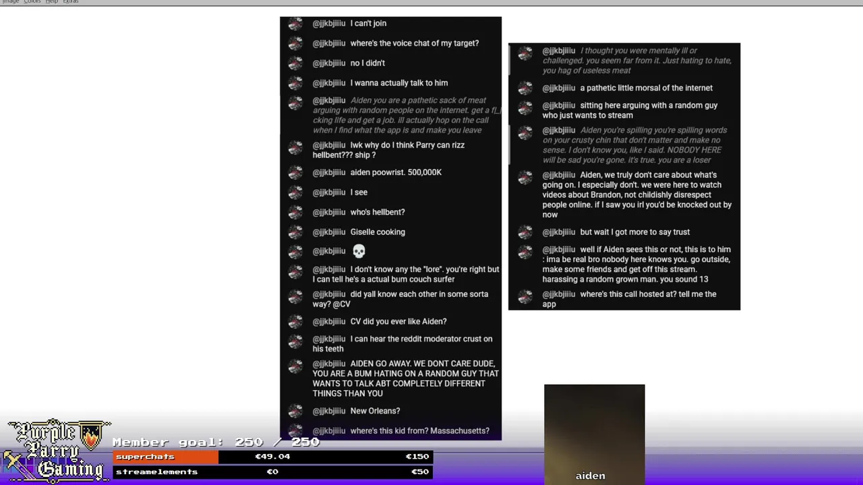Click the "€49.04" superchats amount
Viewport: 863px width, 485px height.
point(272,457)
